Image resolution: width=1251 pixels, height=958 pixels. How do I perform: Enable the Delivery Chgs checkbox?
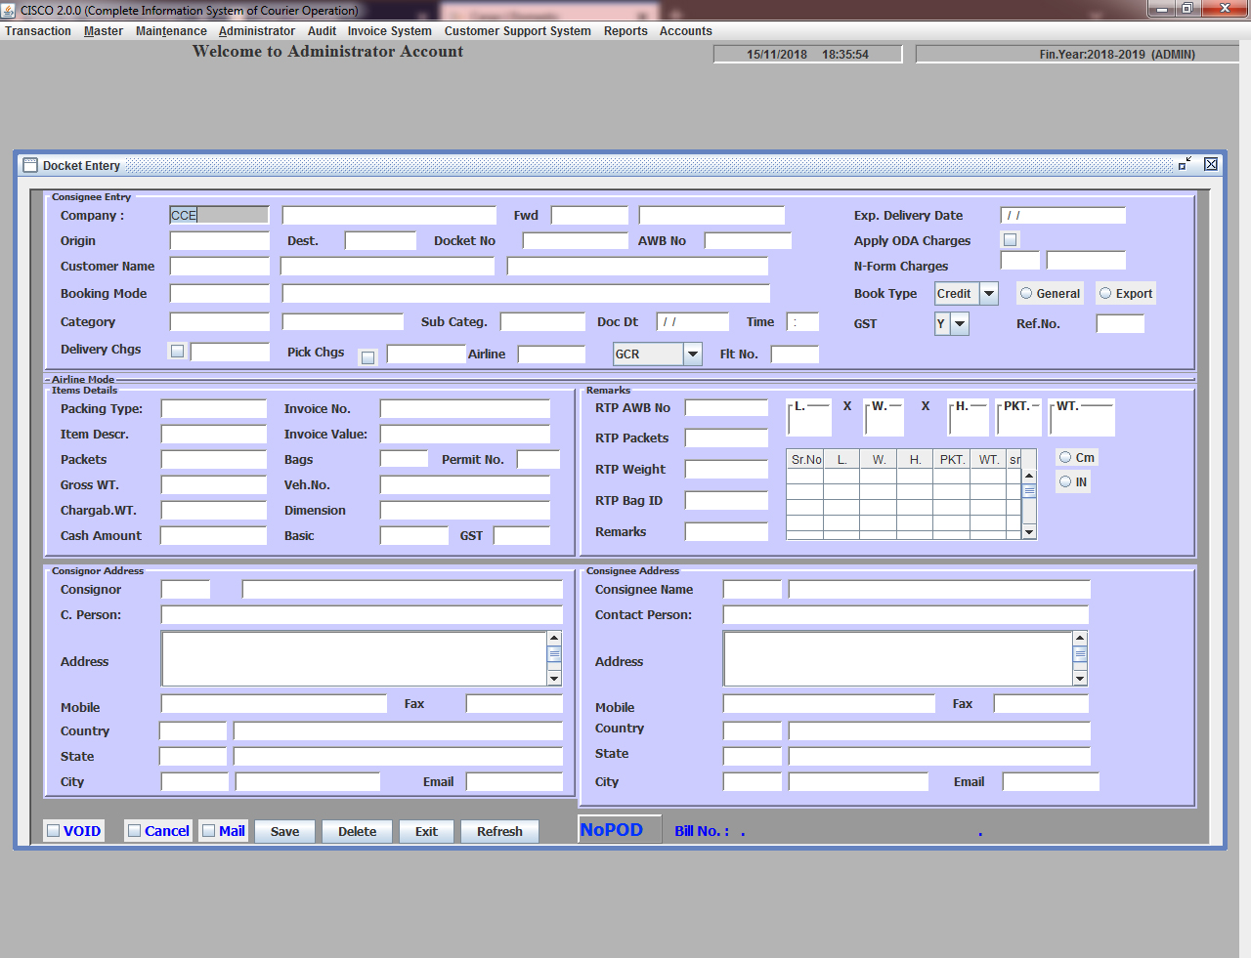[177, 351]
